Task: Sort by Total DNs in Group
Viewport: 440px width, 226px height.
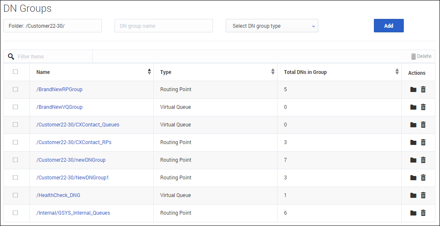Action: tap(397, 72)
